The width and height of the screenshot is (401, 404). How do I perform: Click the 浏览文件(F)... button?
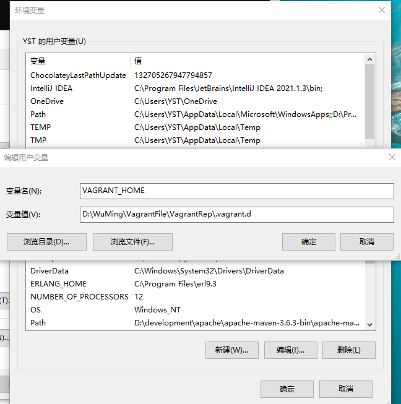coord(132,242)
